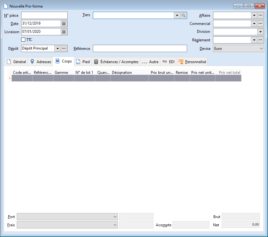Open the EDI tab
268x237 pixels.
point(168,62)
